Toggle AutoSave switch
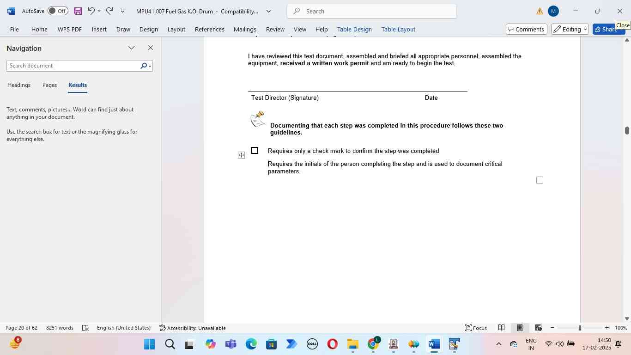Image resolution: width=631 pixels, height=355 pixels. 58,11
